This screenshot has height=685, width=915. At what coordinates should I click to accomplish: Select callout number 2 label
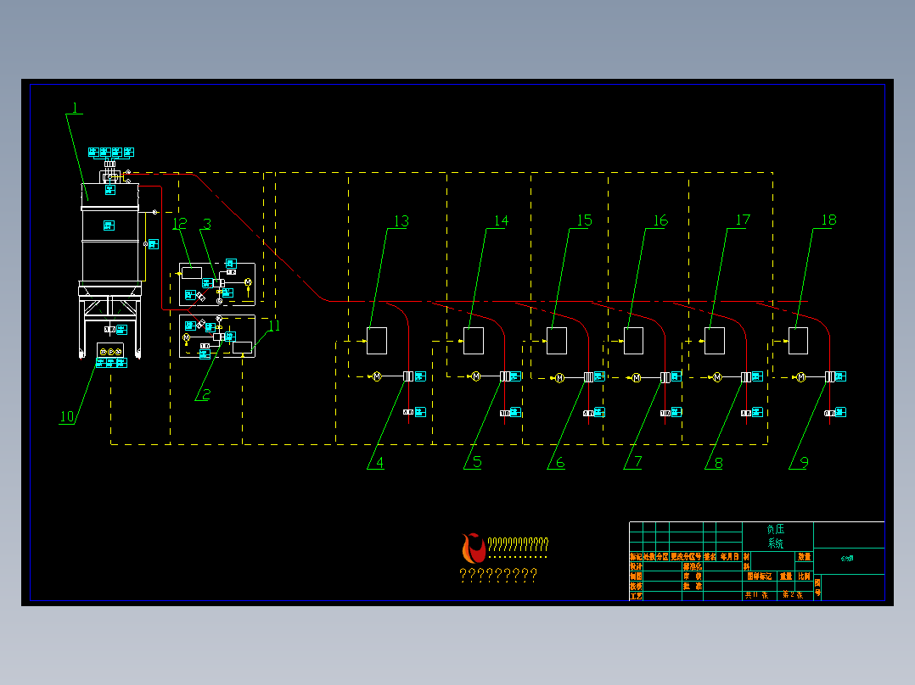pyautogui.click(x=206, y=394)
